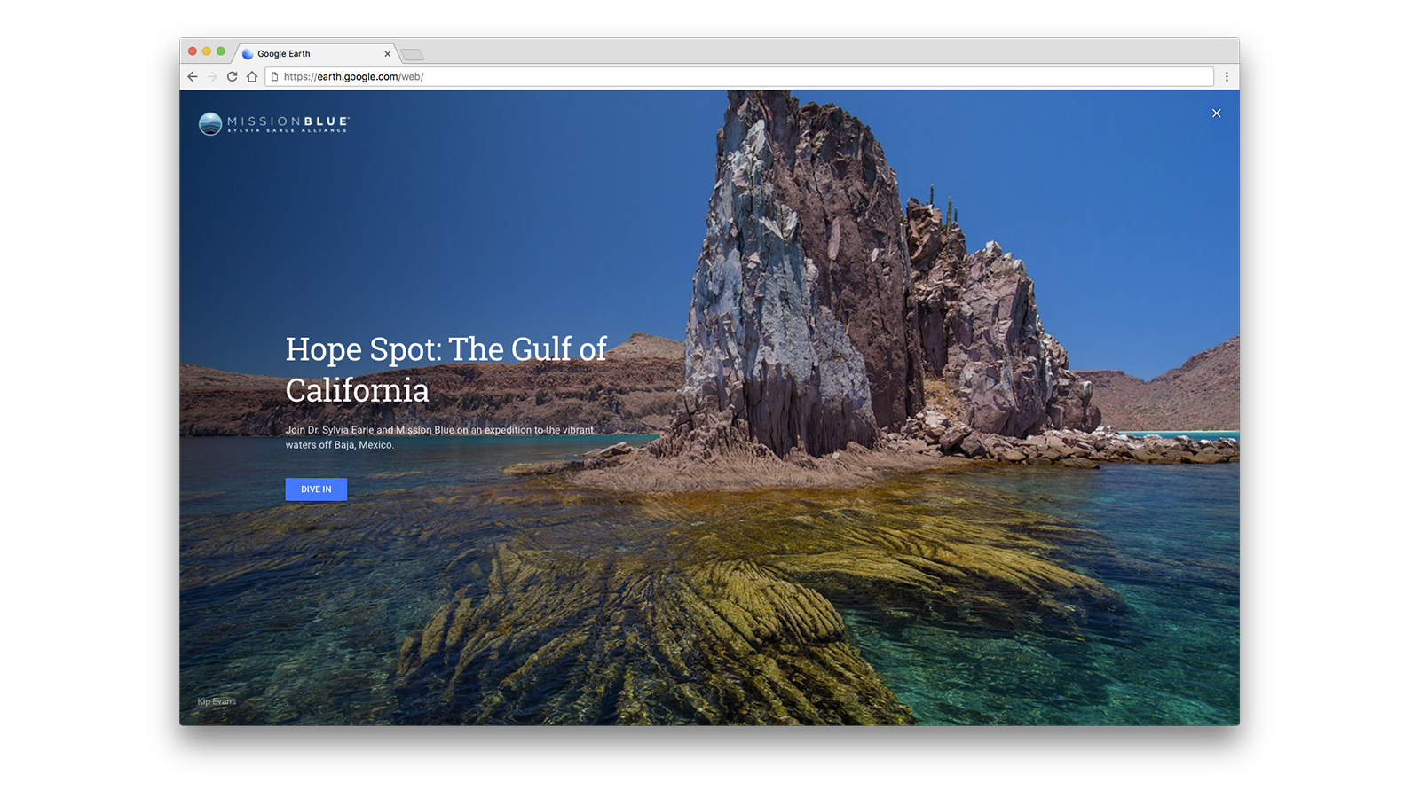Select the Google Earth browser tab

click(x=316, y=54)
